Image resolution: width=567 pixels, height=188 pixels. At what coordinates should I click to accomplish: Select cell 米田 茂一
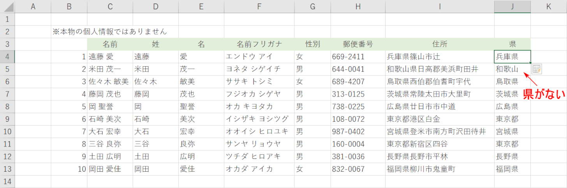click(110, 69)
